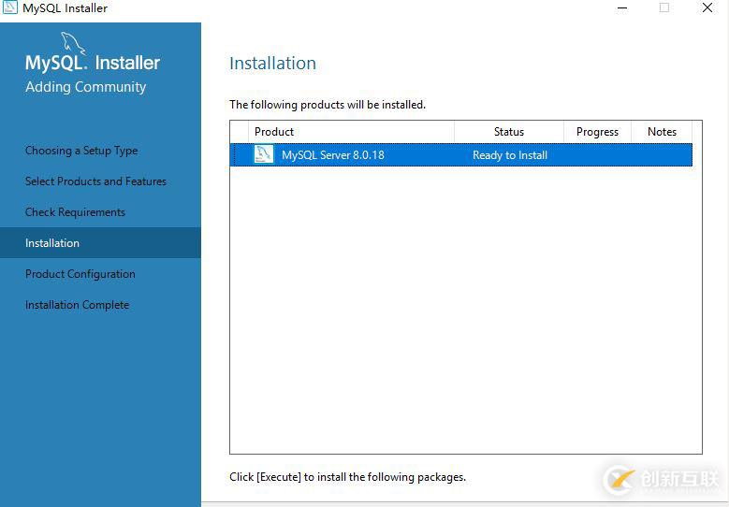Go to Choosing a Setup Type step

click(81, 151)
